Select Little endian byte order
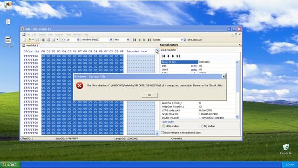 coord(171,126)
